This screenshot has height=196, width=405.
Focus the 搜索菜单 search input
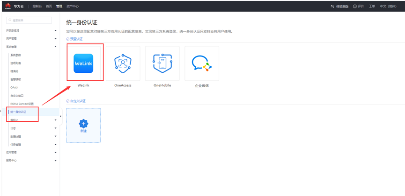point(29,20)
